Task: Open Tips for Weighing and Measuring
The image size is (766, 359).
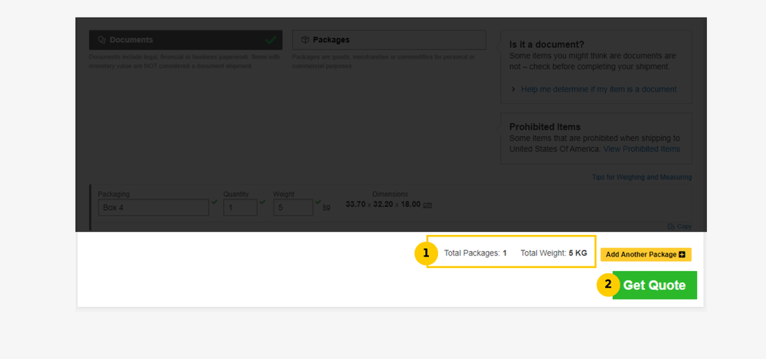Action: tap(642, 178)
